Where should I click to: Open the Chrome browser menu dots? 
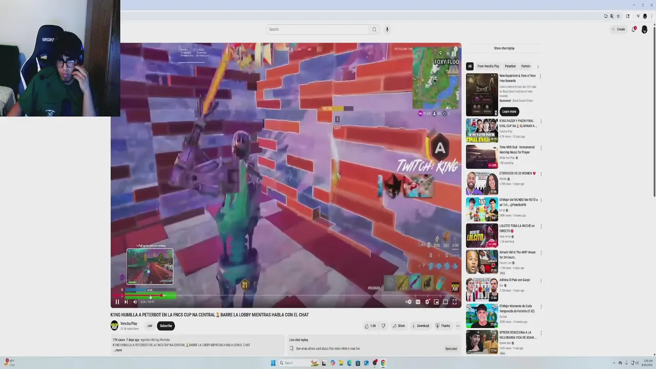pyautogui.click(x=651, y=16)
